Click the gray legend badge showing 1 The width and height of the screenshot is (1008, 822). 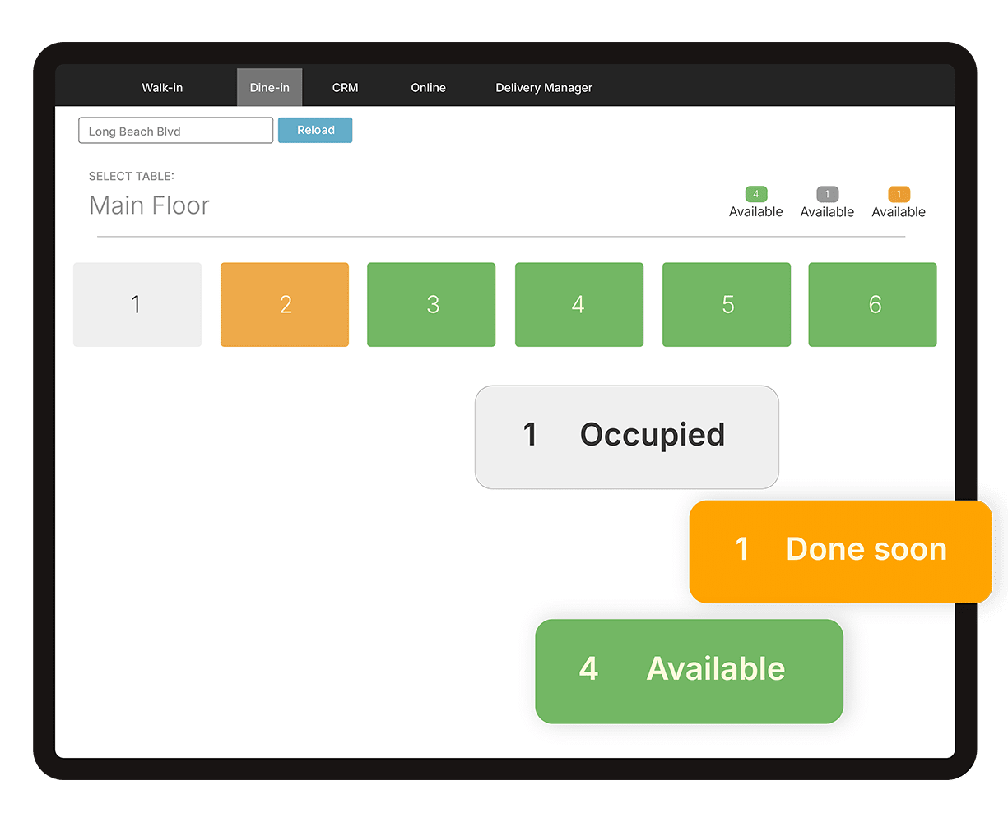(x=827, y=195)
